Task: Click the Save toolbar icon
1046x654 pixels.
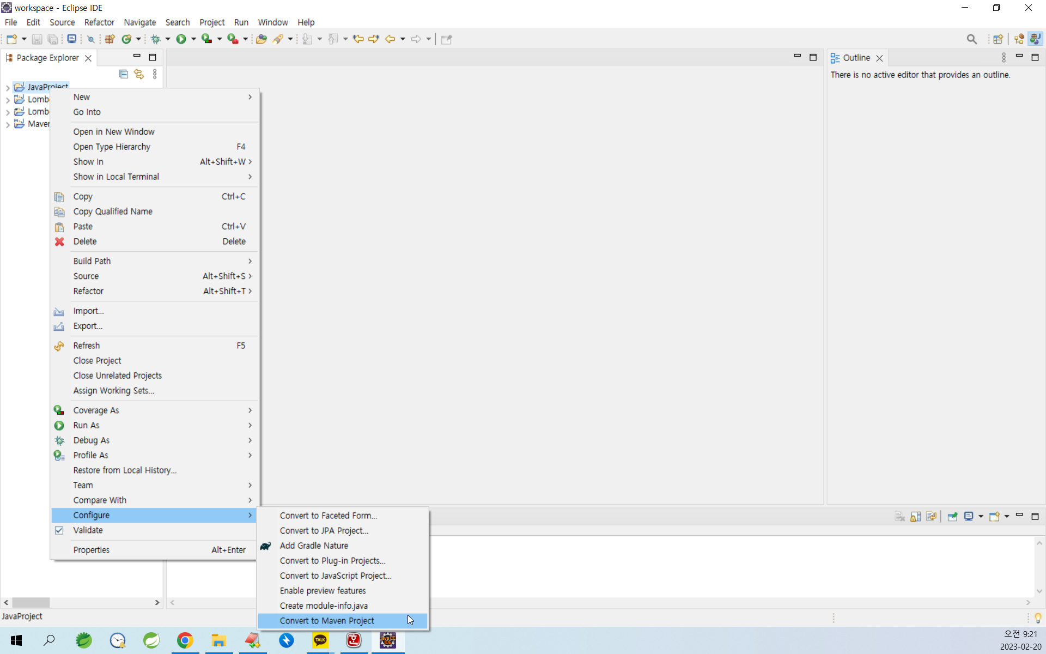Action: 37,39
